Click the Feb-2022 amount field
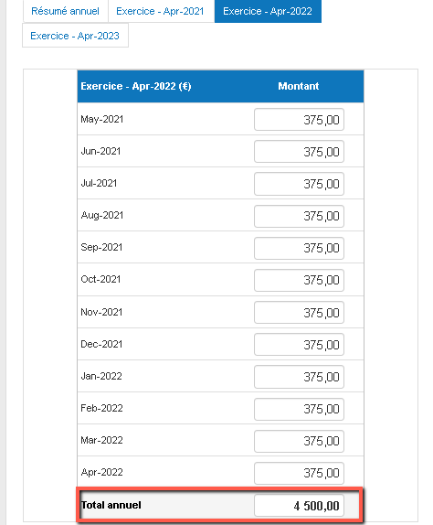This screenshot has width=433, height=525. tap(299, 409)
